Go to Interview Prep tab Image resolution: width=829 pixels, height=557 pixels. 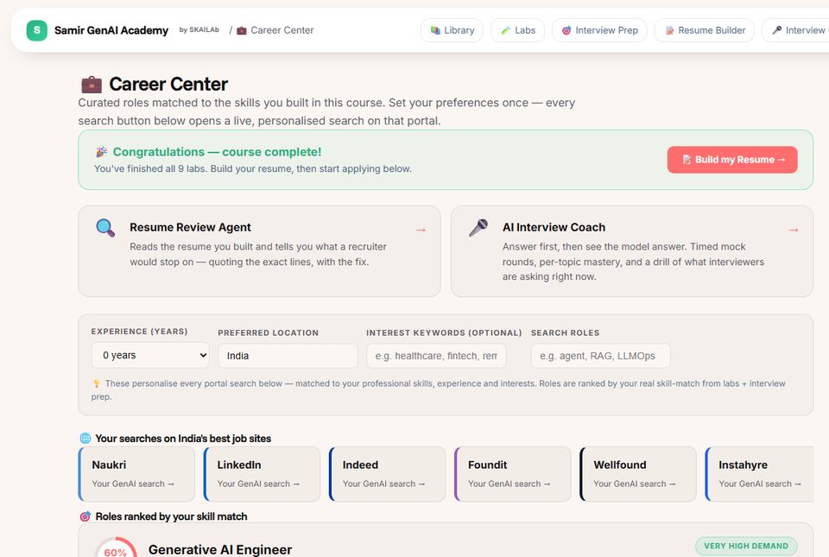(599, 30)
